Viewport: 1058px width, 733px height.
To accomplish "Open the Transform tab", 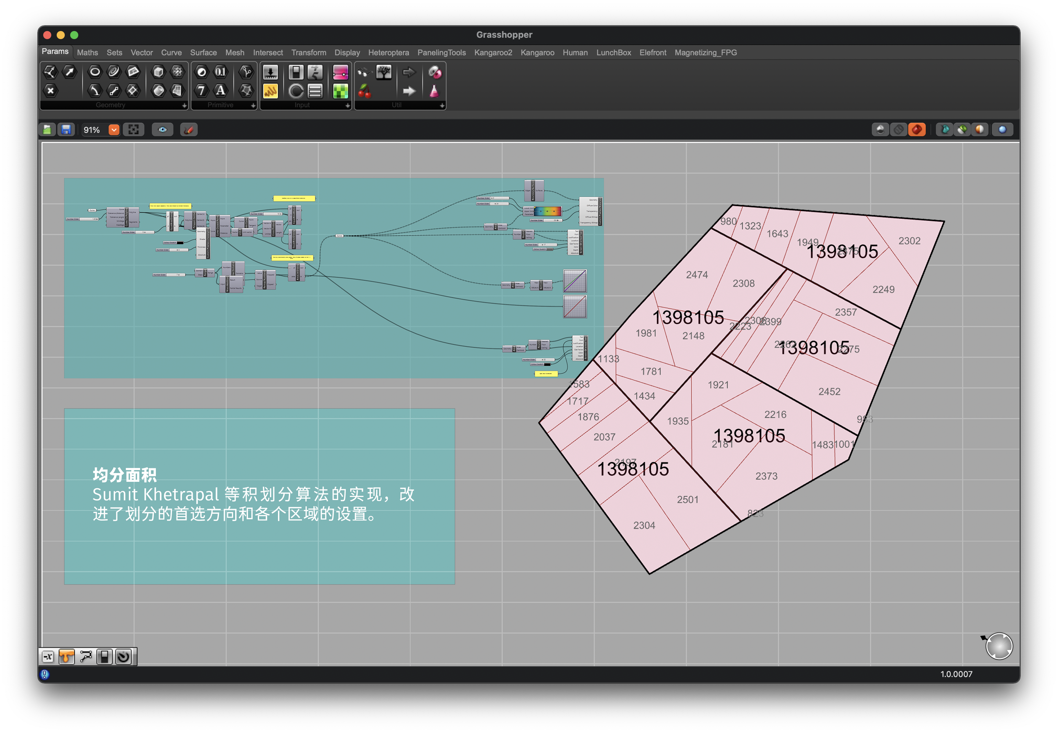I will [x=308, y=52].
